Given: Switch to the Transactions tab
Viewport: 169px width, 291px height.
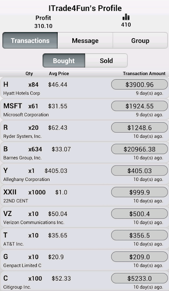Looking at the screenshot, I should click(30, 40).
